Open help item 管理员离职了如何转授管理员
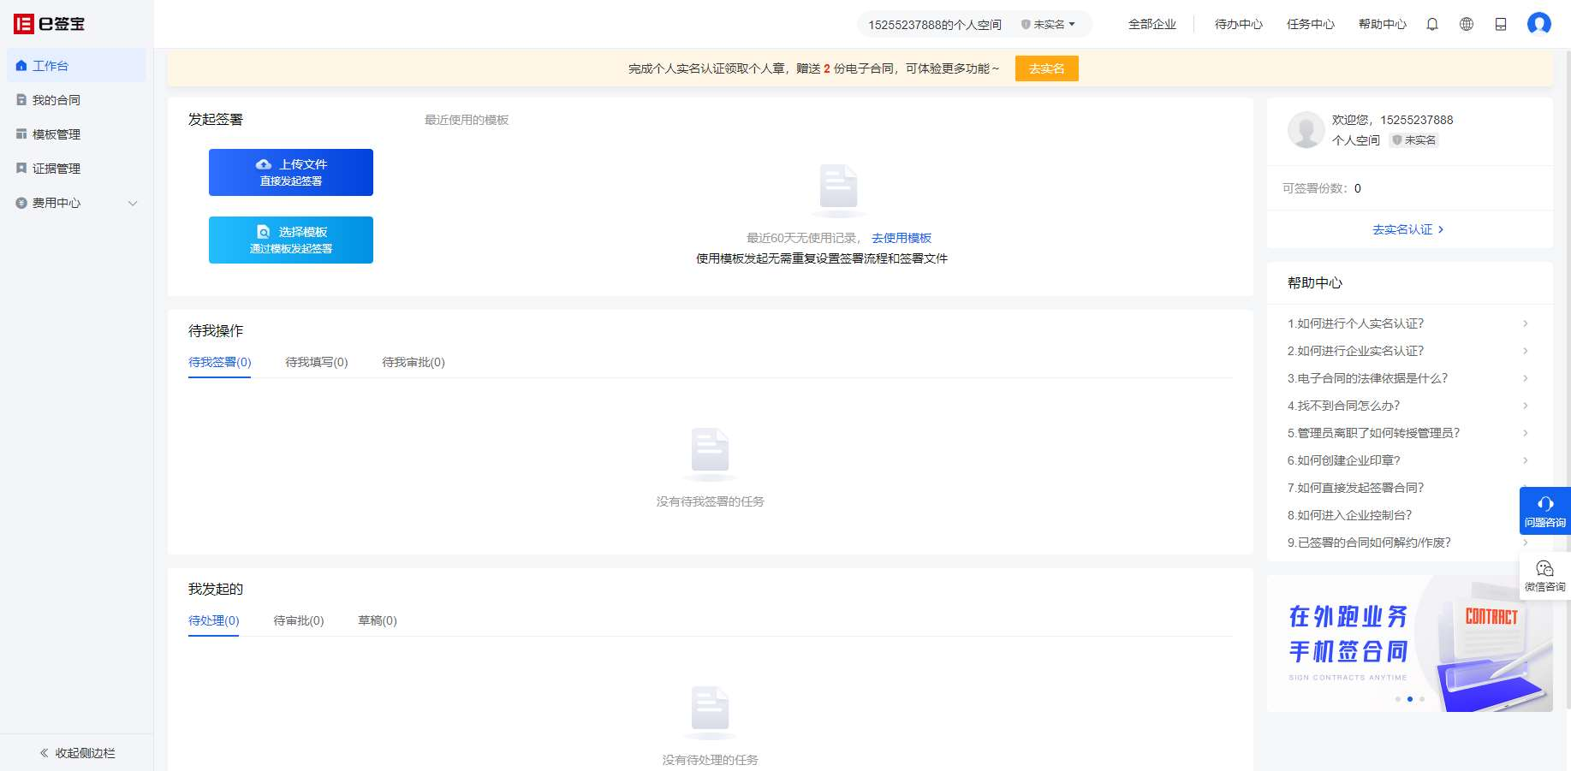Viewport: 1571px width, 771px height. (x=1374, y=433)
